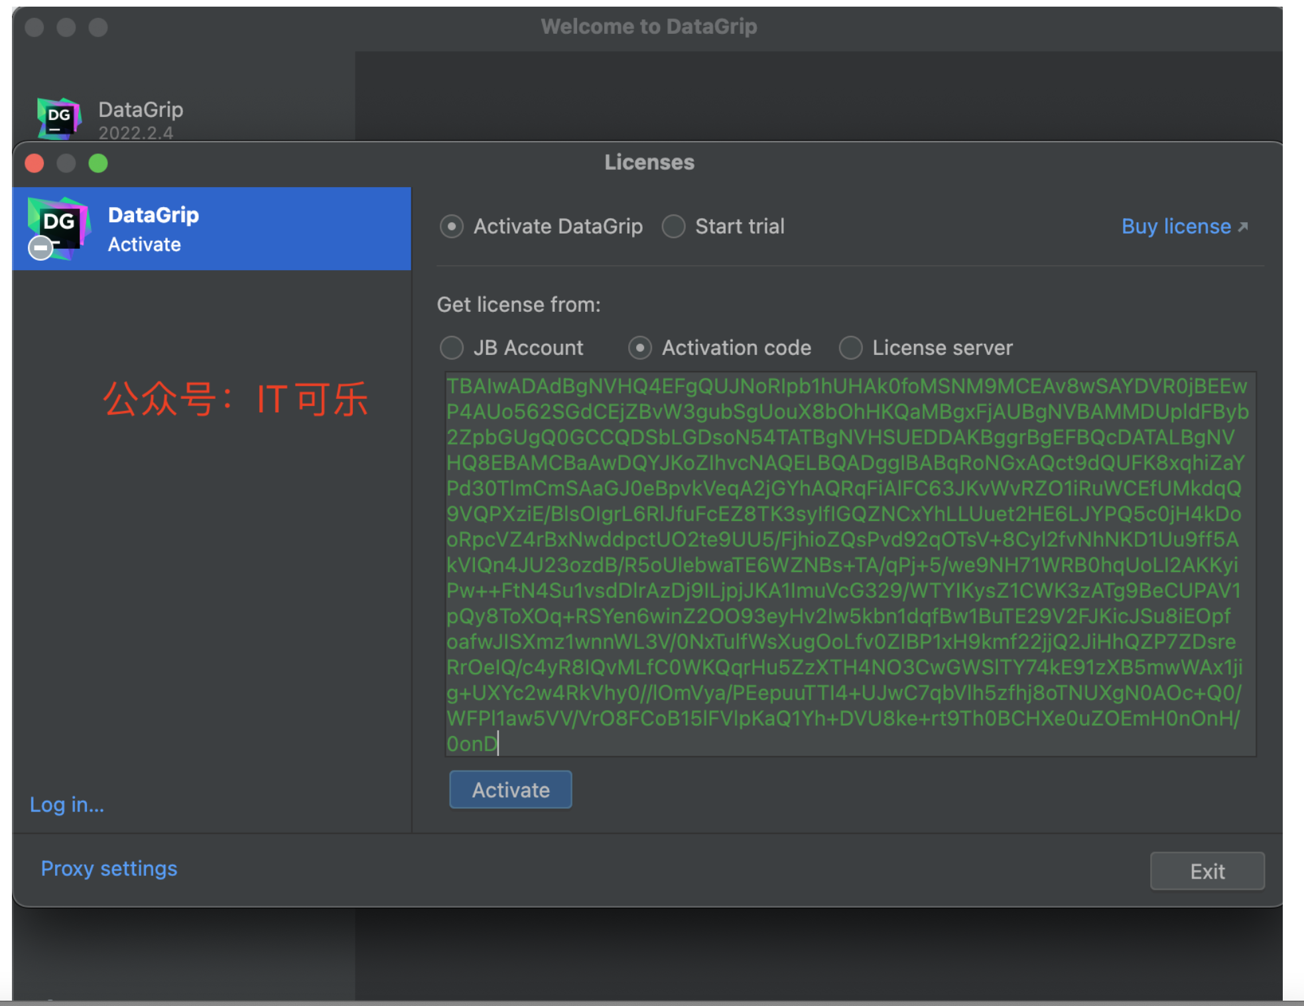The image size is (1304, 1006).
Task: Close the Licenses dialog with red button
Action: coord(34,163)
